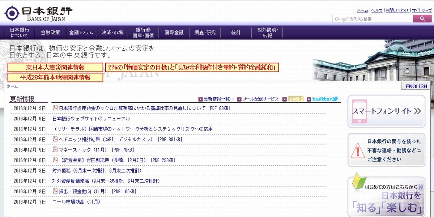Open the 金融政策 menu
Screen dimensions: 434x217
(50, 33)
